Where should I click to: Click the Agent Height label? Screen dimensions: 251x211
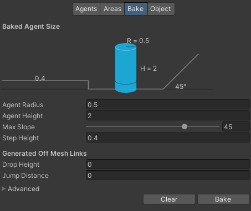tap(23, 116)
